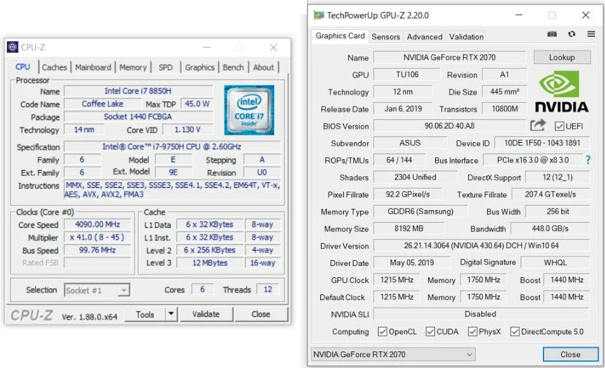Open the Tools dropdown arrow in CPU-Z
The height and width of the screenshot is (368, 605).
pyautogui.click(x=171, y=314)
